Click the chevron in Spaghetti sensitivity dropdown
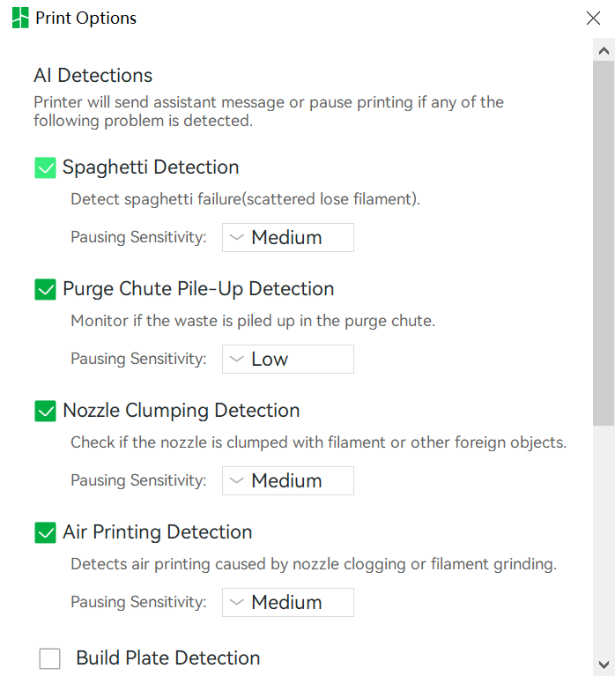This screenshot has height=676, width=615. 237,237
